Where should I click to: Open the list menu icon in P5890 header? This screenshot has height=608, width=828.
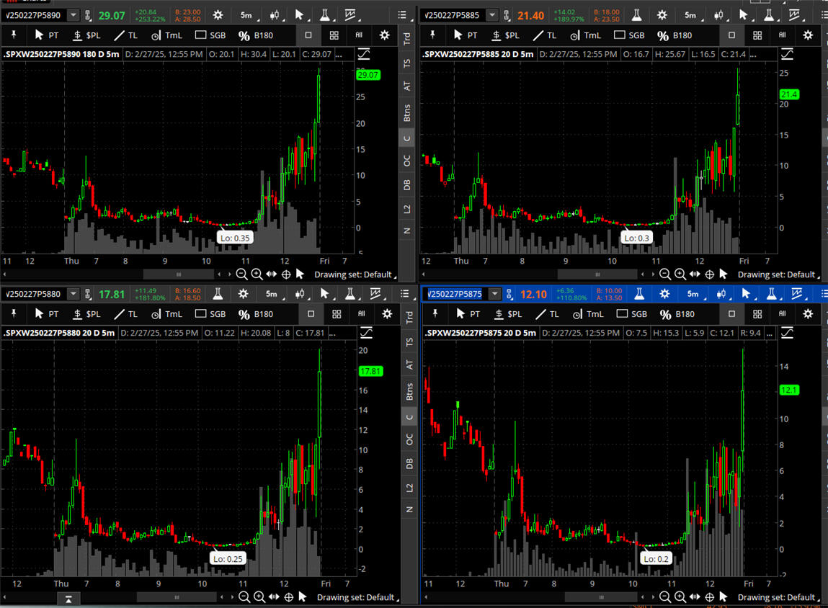(x=402, y=15)
